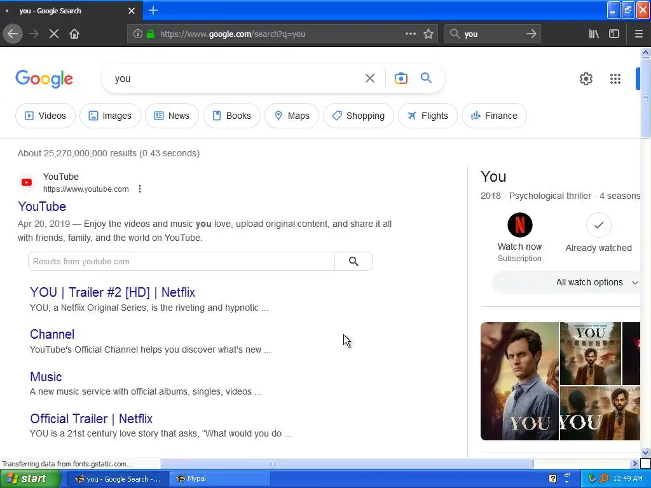Click the 'https://www.youtube.com' result URL
The image size is (651, 488).
86,189
